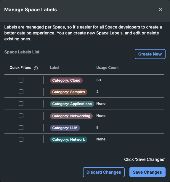Click the Quick Filters info icon

[36, 68]
